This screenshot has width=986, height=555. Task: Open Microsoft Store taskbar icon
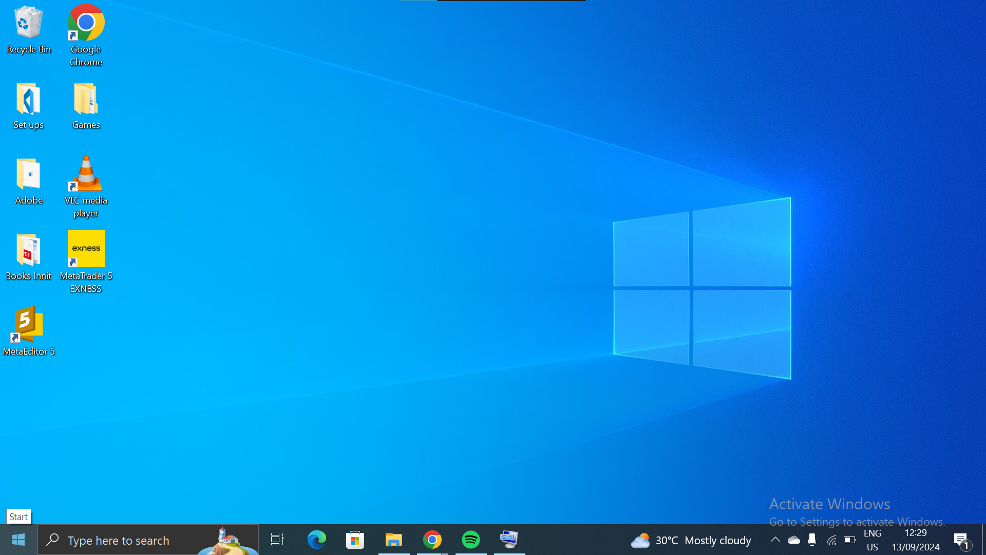pyautogui.click(x=355, y=540)
